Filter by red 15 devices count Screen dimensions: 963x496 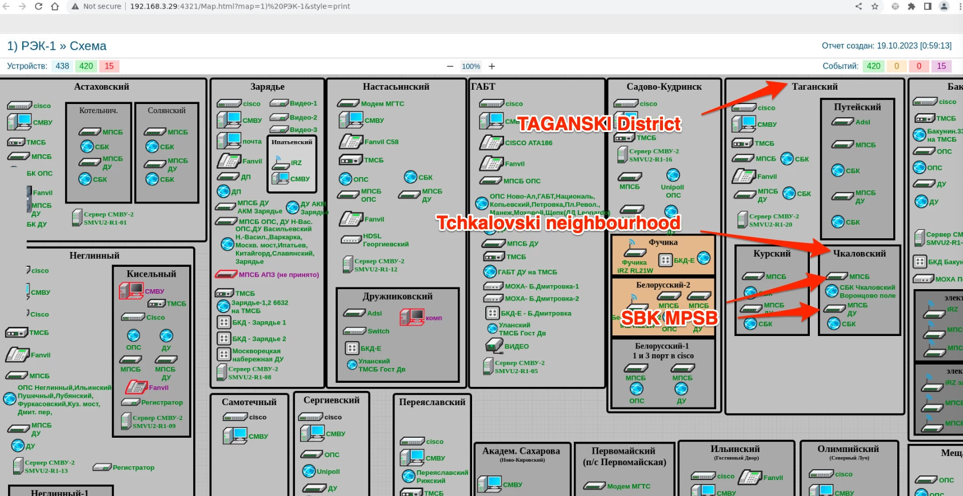click(x=109, y=66)
